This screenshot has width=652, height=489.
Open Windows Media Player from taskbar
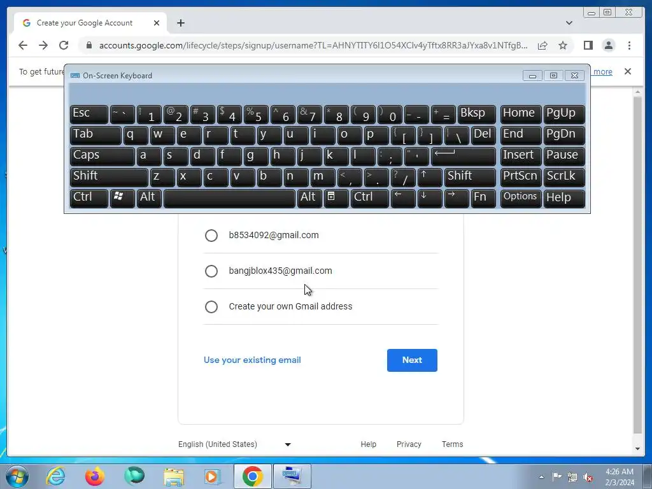tap(213, 476)
